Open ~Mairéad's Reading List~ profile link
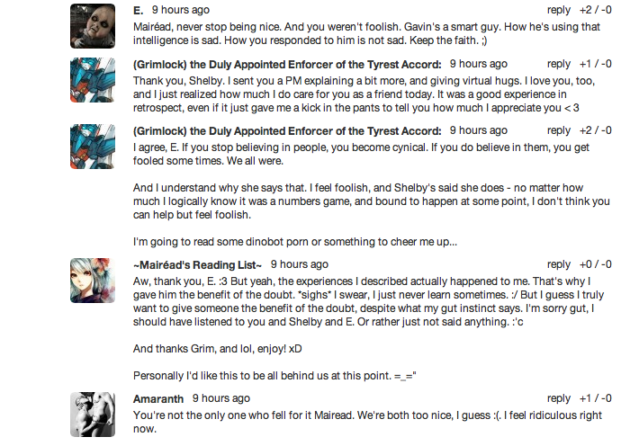Image resolution: width=630 pixels, height=446 pixels. 197,265
